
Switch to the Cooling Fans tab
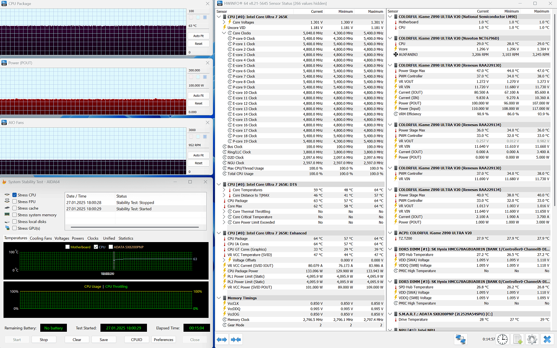[41, 238]
